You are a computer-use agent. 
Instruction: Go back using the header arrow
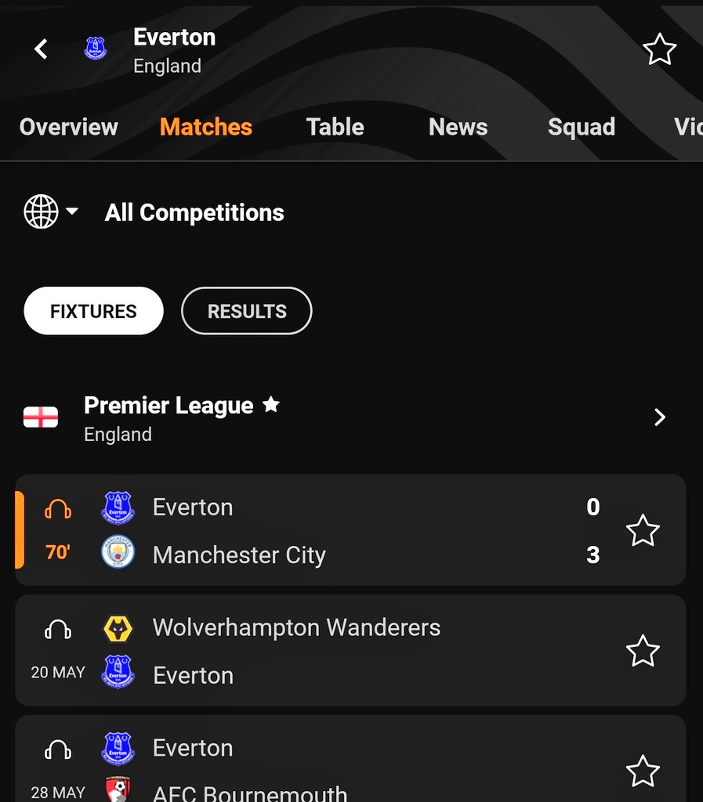[41, 49]
